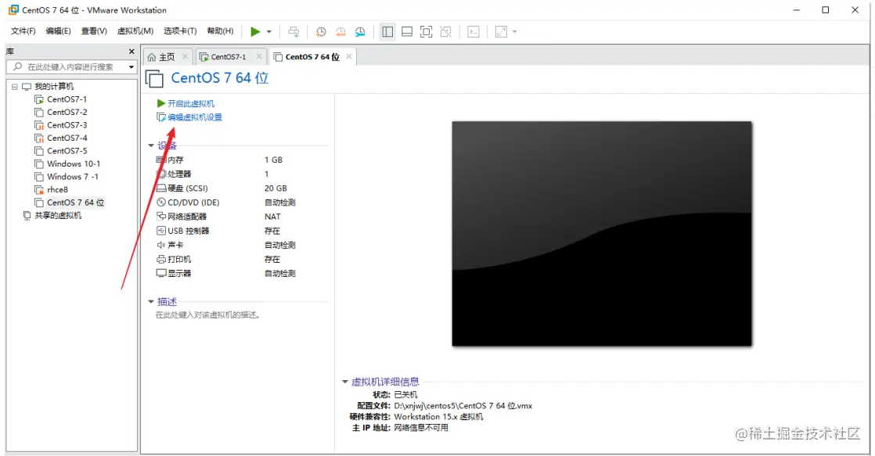Click the revert to snapshot icon
This screenshot has width=875, height=456.
[340, 32]
